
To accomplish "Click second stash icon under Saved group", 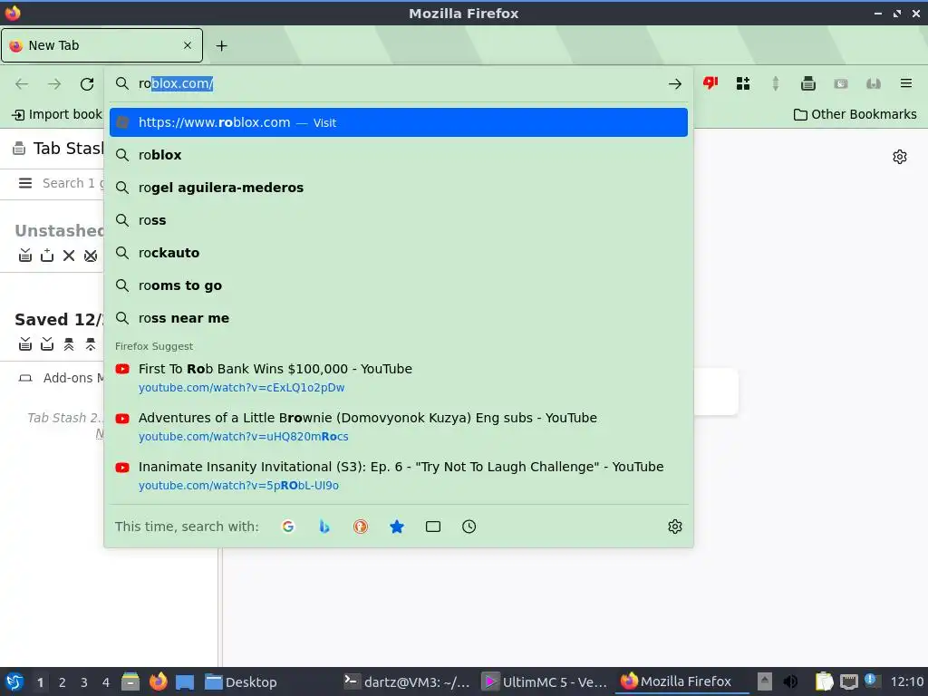I will pos(47,343).
